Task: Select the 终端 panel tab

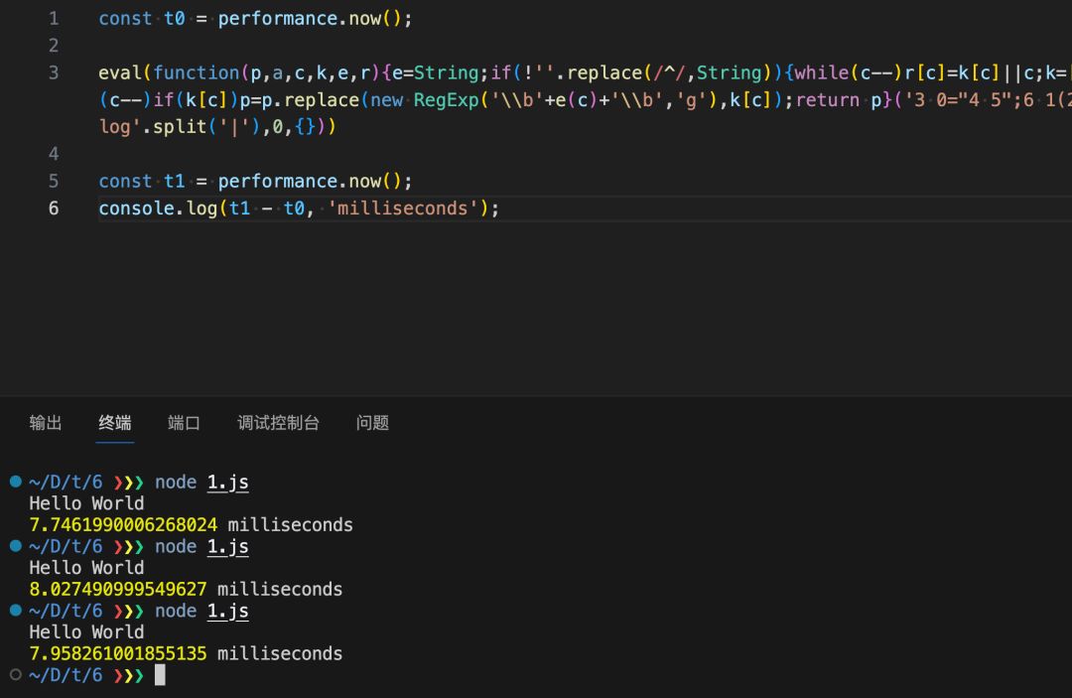Action: (115, 423)
